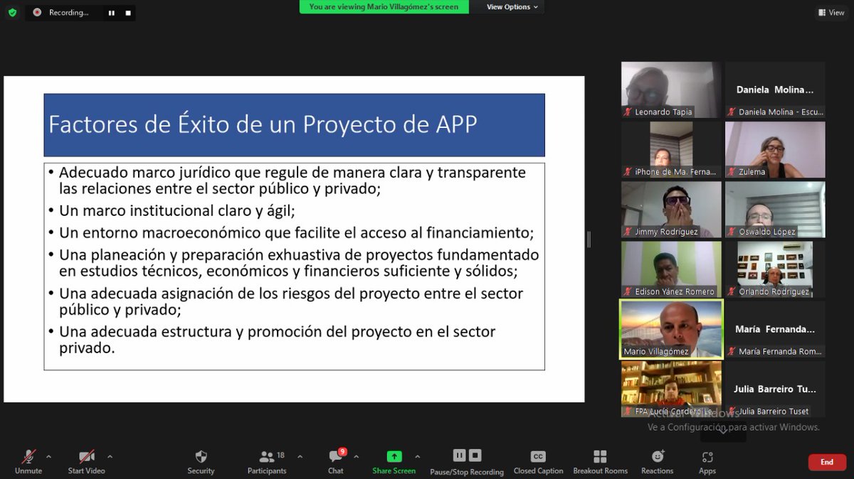Open the Participants panel
This screenshot has width=854, height=479.
[x=267, y=461]
